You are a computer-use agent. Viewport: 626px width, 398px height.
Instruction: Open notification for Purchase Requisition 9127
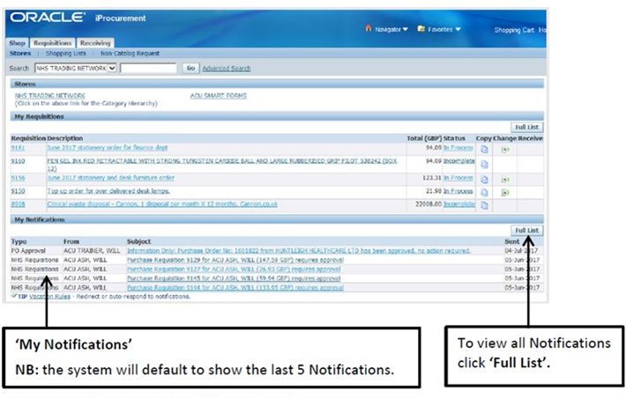234,269
